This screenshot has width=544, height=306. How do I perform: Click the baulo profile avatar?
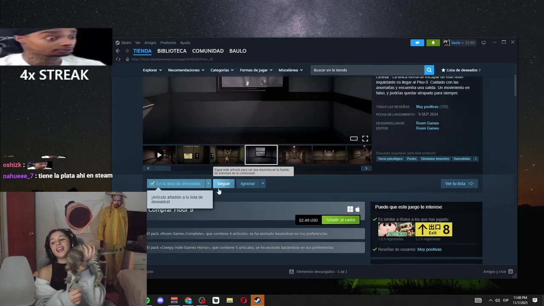(446, 42)
